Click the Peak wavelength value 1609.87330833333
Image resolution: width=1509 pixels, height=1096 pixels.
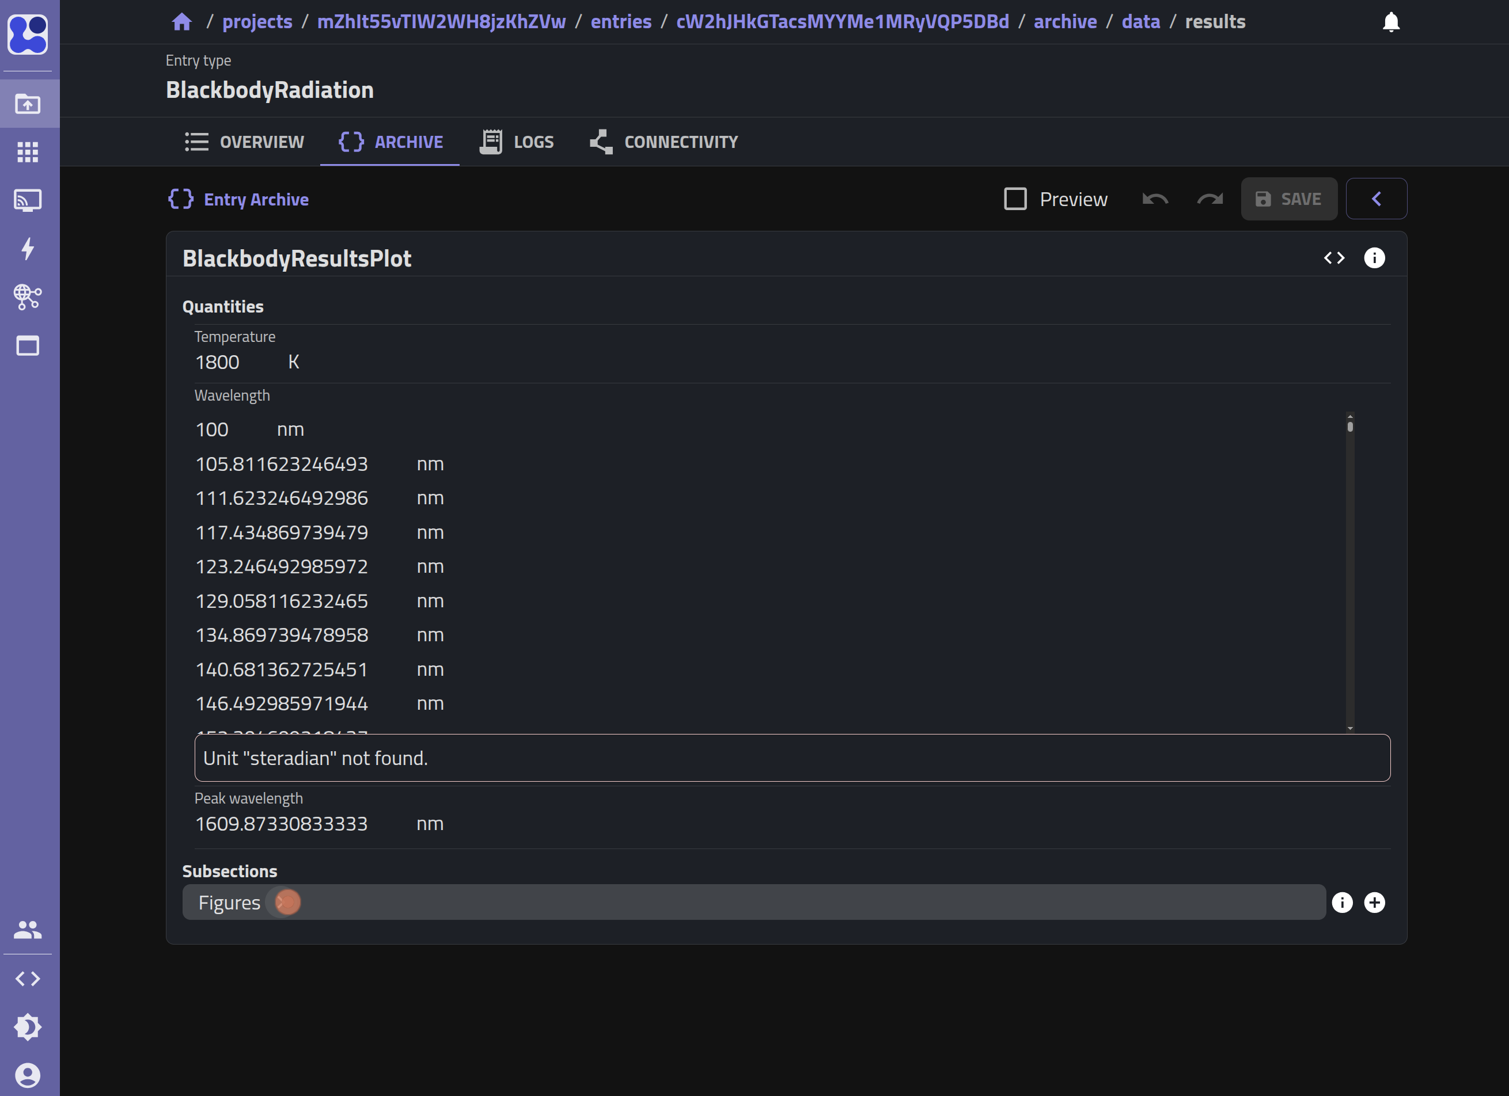click(282, 824)
